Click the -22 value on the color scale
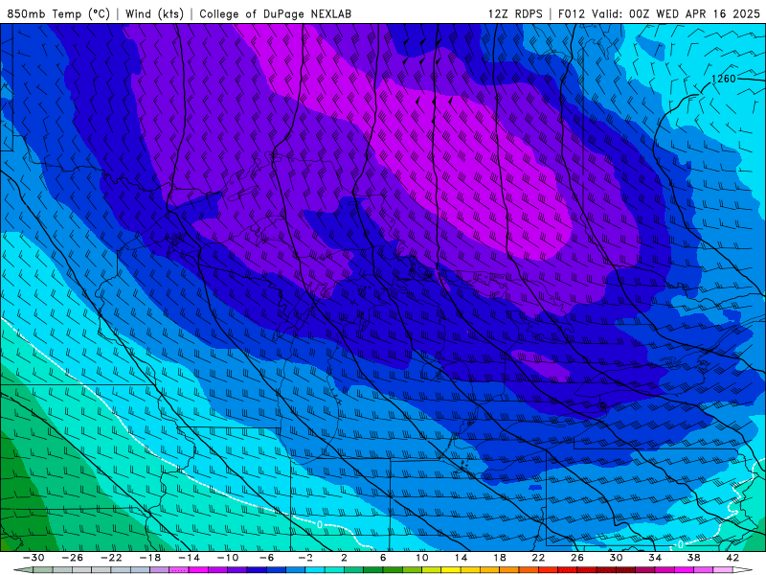The width and height of the screenshot is (766, 575). [111, 558]
